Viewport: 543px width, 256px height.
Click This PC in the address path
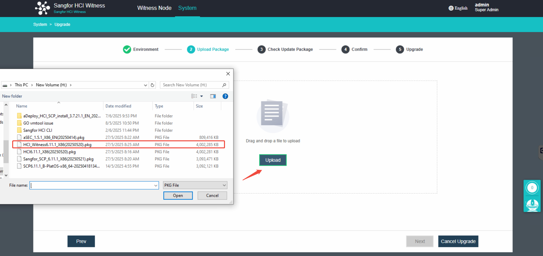[x=22, y=85]
